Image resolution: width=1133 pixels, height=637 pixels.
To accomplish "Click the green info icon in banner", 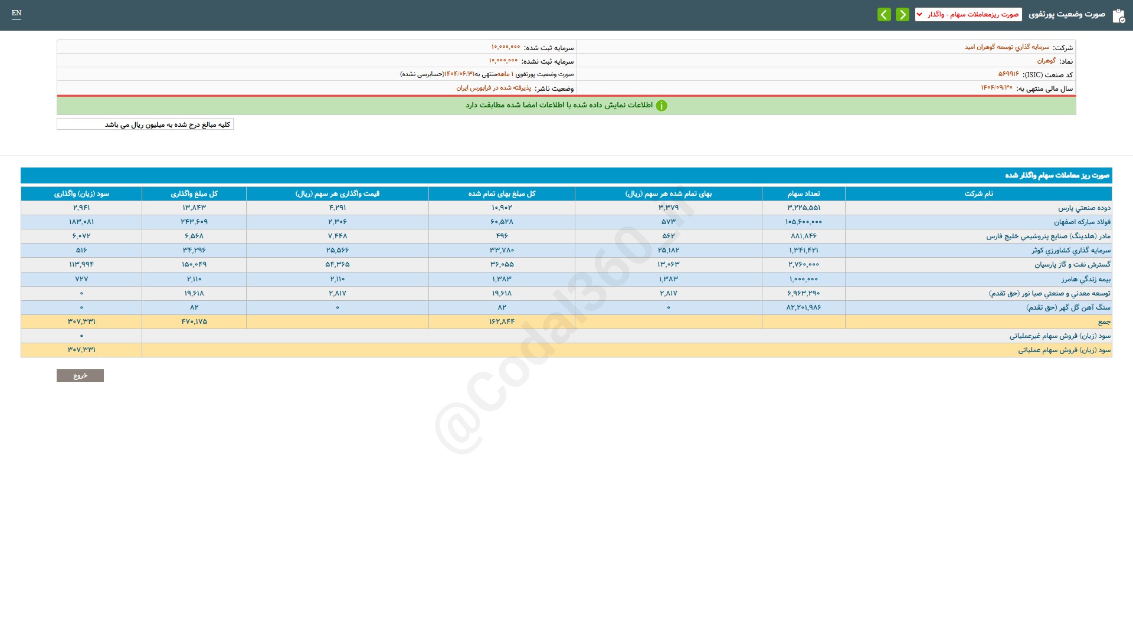I will [662, 106].
